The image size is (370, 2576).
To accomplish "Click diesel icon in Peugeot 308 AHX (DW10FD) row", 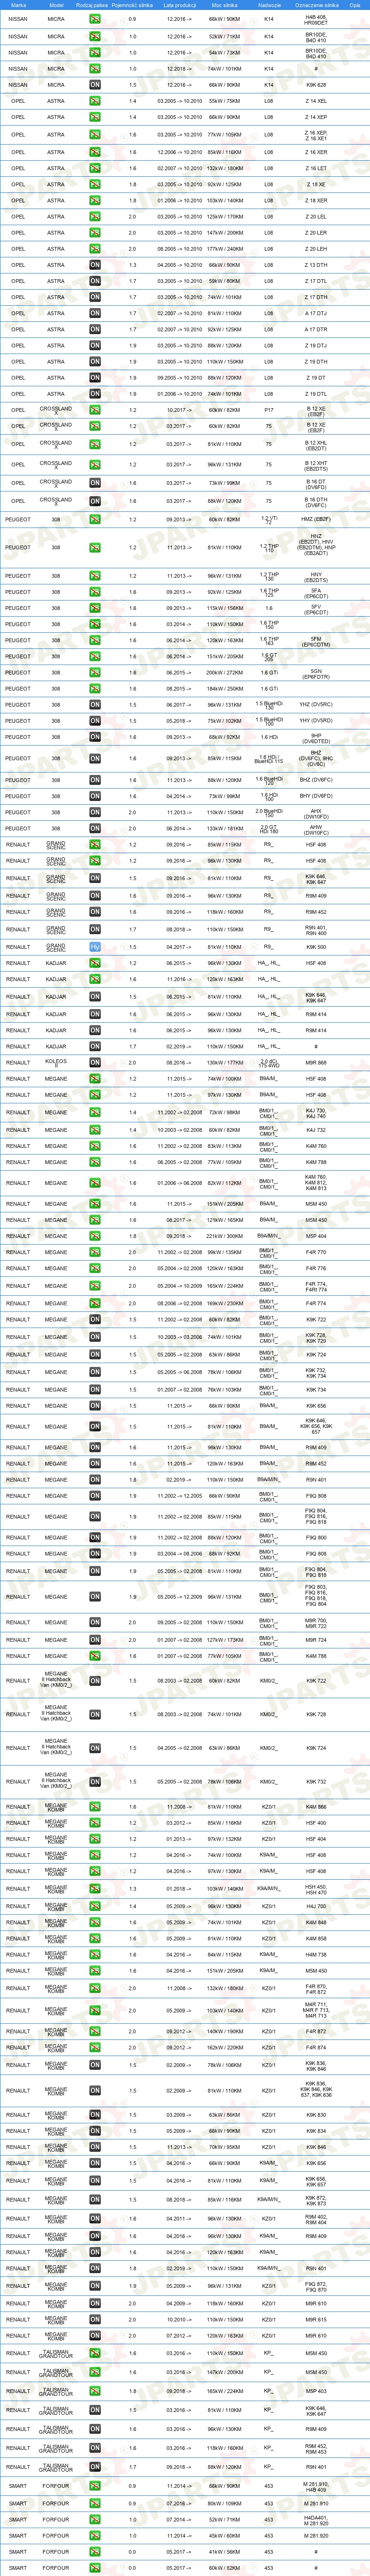I will pyautogui.click(x=95, y=812).
